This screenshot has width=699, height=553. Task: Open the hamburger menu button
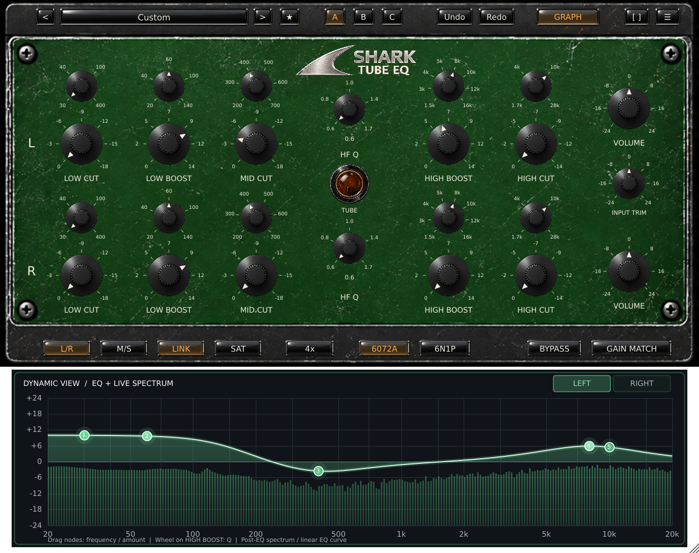point(668,17)
